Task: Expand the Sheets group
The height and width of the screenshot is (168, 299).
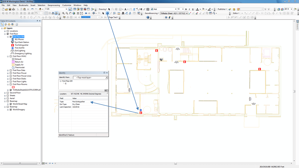Action: tap(5, 95)
